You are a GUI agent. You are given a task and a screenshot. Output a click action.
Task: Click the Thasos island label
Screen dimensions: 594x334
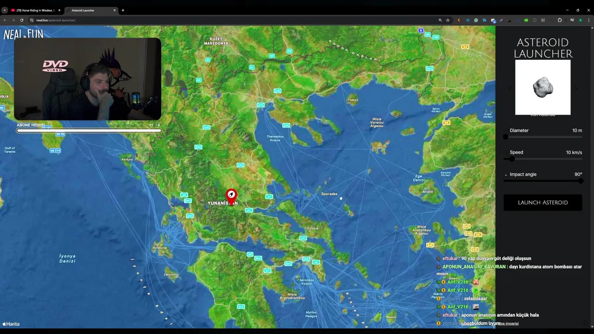click(x=353, y=100)
